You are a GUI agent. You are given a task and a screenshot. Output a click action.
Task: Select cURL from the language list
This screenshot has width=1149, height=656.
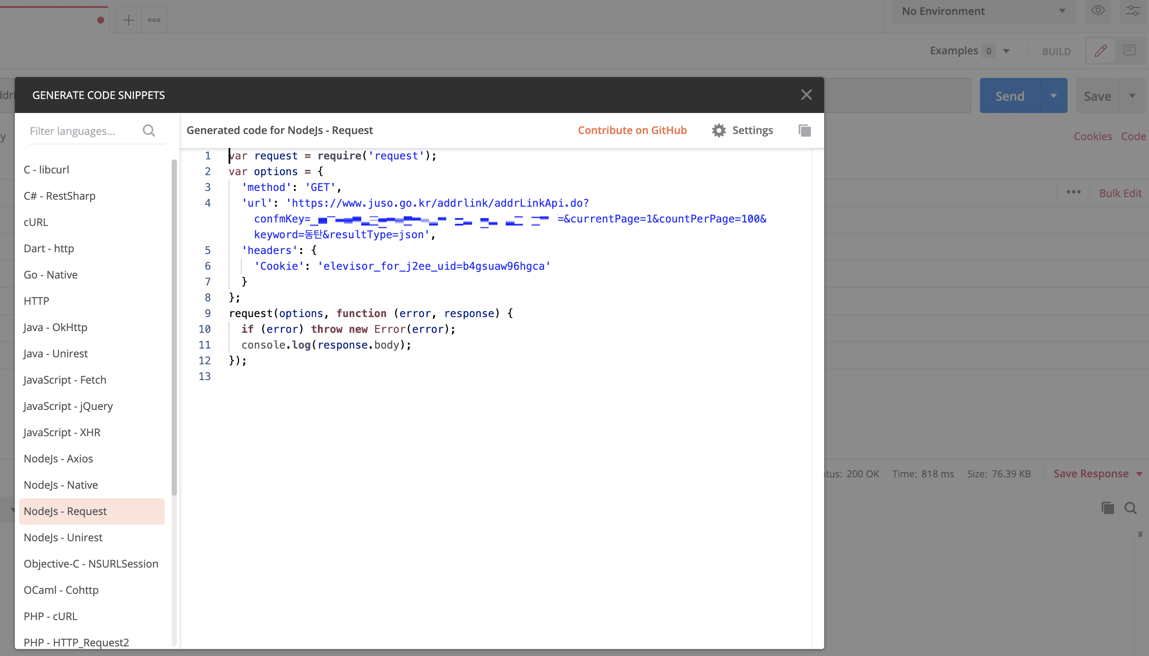36,222
